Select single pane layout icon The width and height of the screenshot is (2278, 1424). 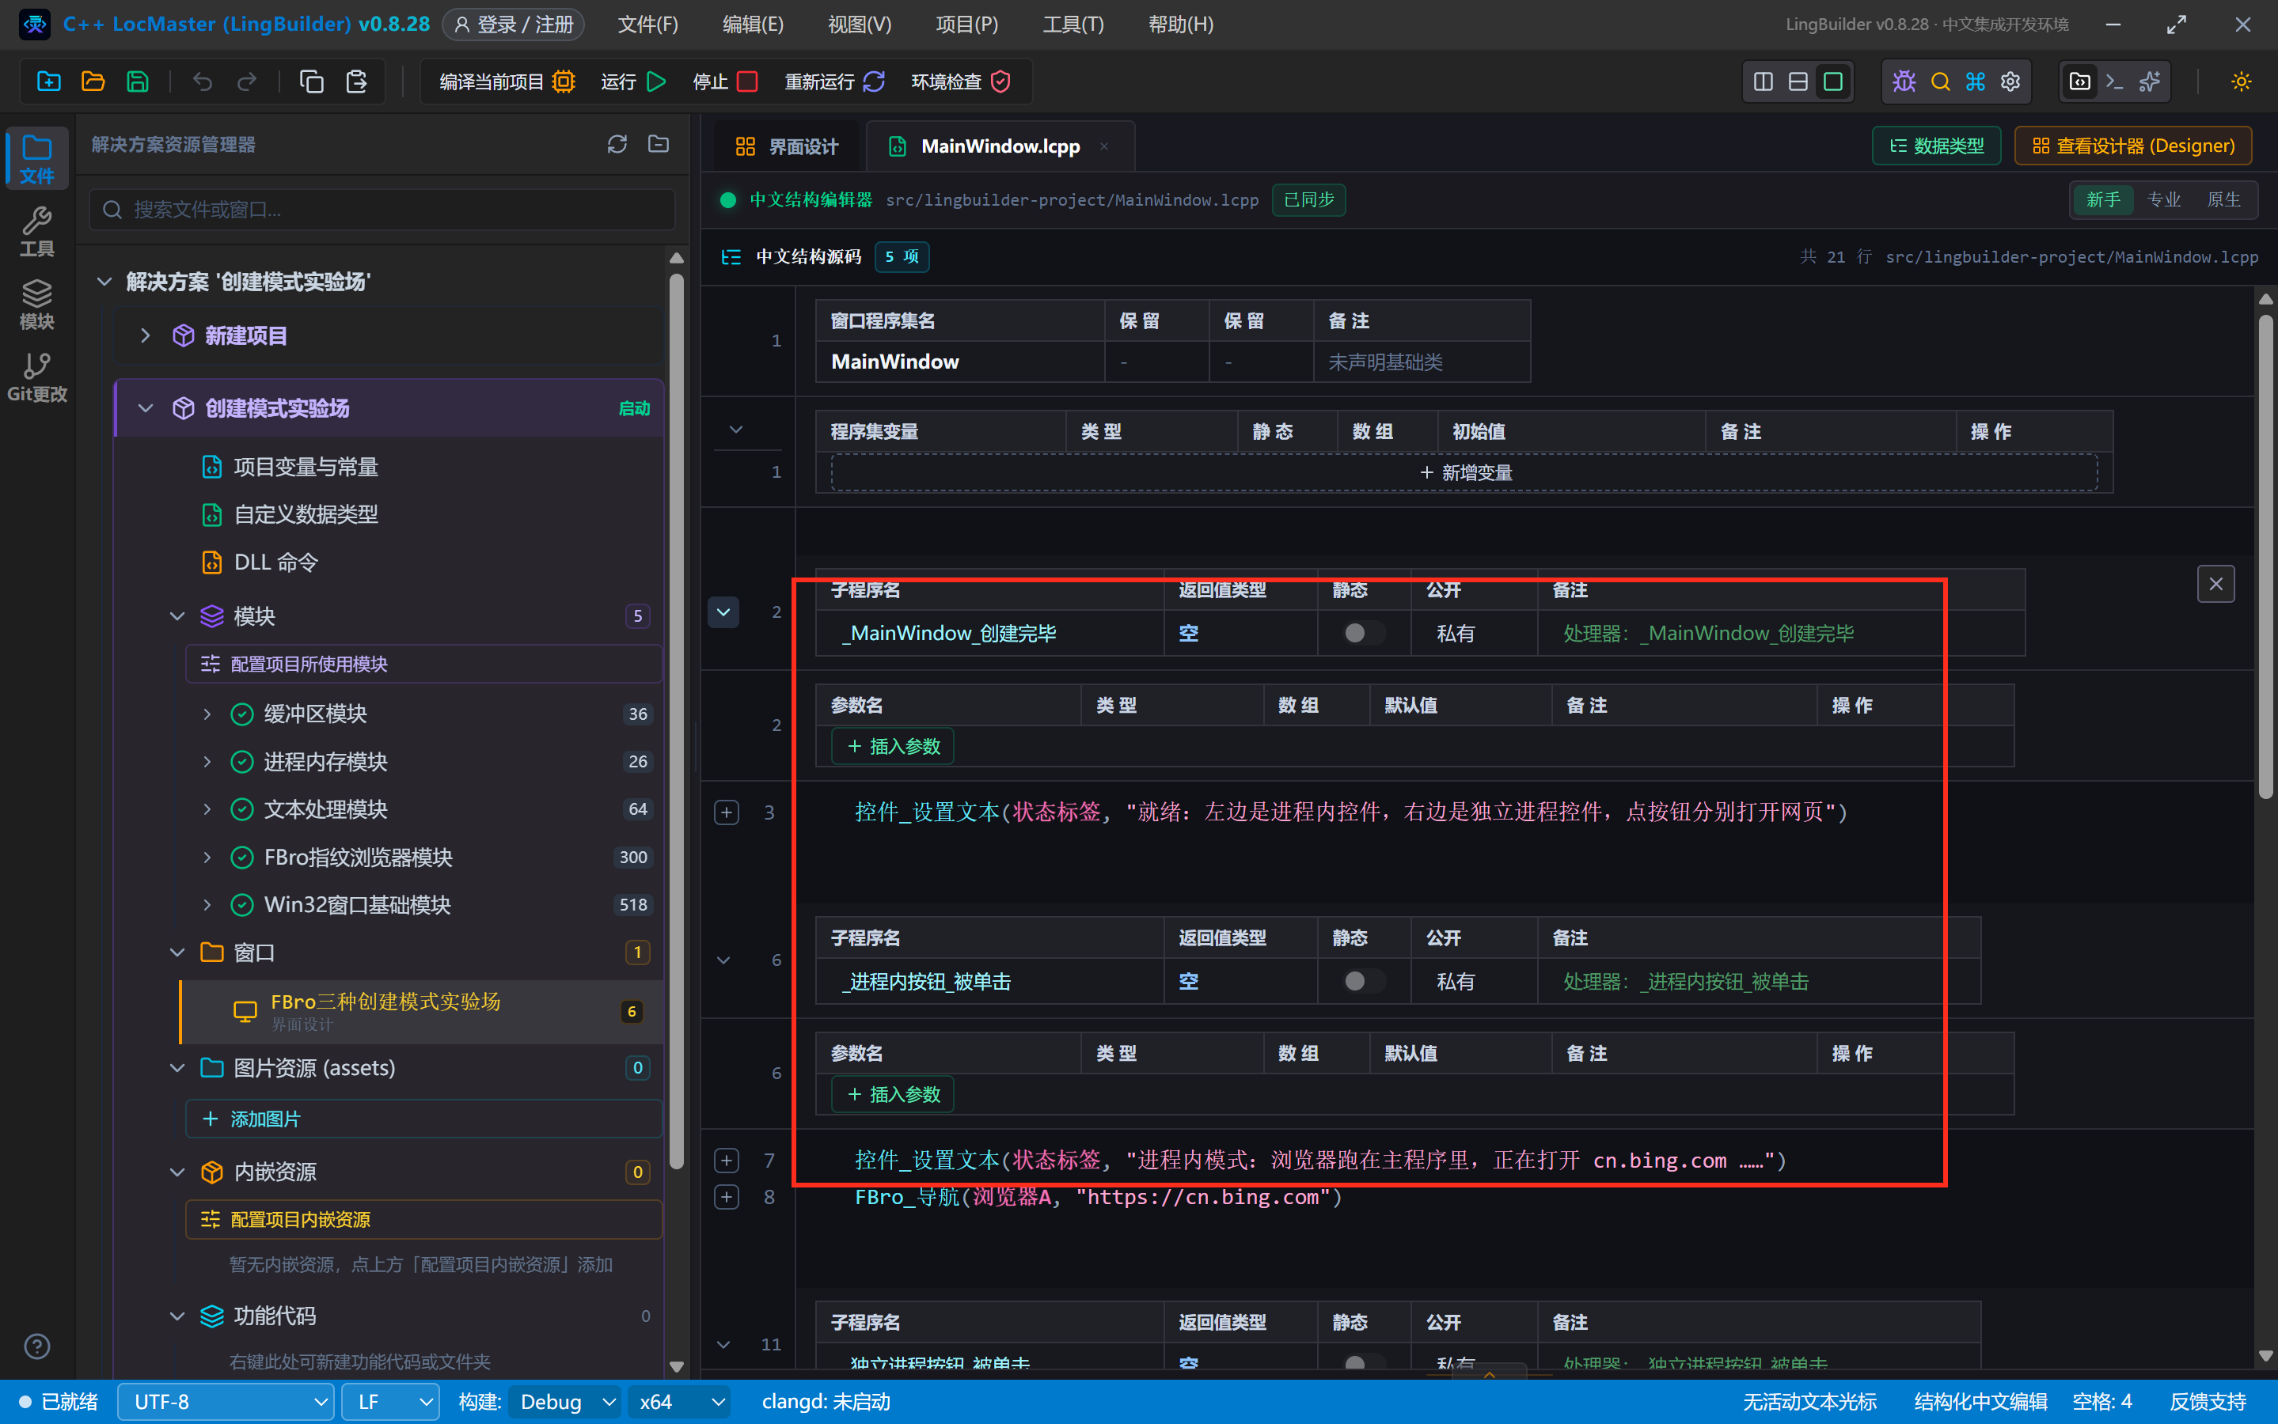(x=1832, y=82)
